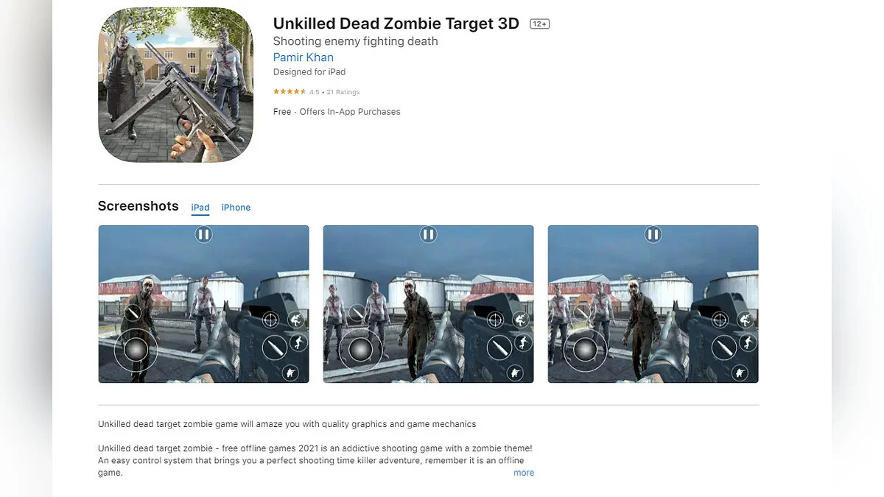The width and height of the screenshot is (884, 497).
Task: Expand description with the more link
Action: tap(524, 473)
